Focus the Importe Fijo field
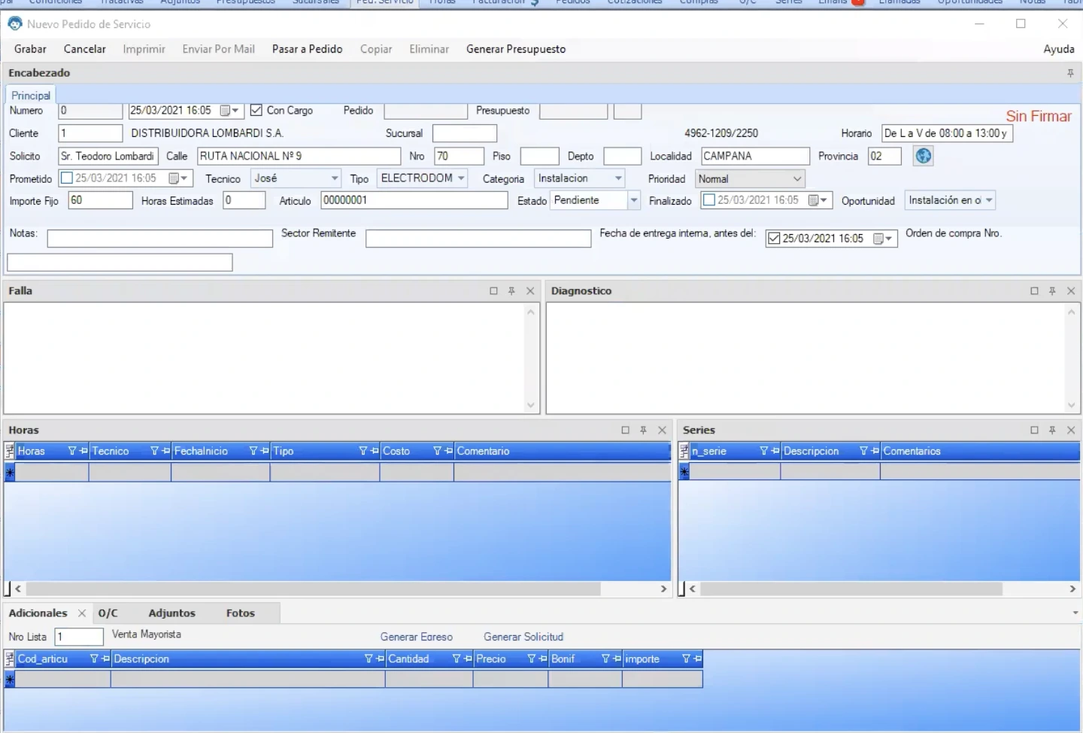The height and width of the screenshot is (733, 1083). click(101, 200)
